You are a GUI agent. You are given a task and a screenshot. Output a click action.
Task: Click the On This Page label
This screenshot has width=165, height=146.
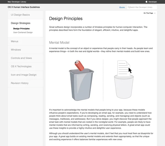(x=148, y=13)
